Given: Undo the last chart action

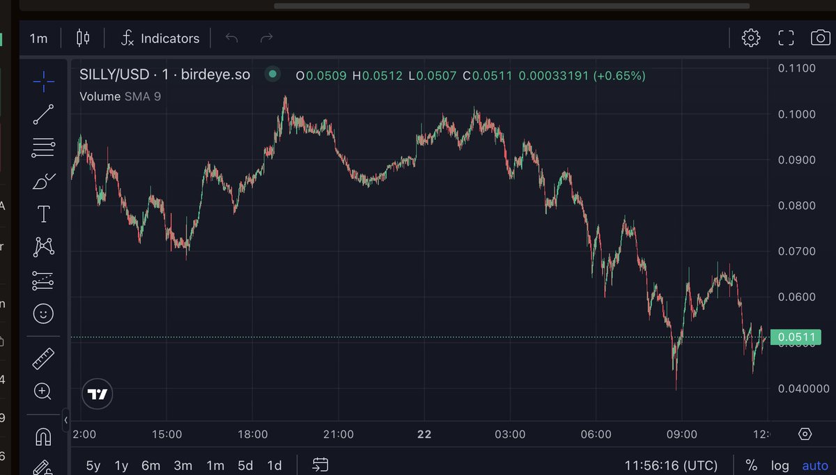Looking at the screenshot, I should tap(232, 38).
